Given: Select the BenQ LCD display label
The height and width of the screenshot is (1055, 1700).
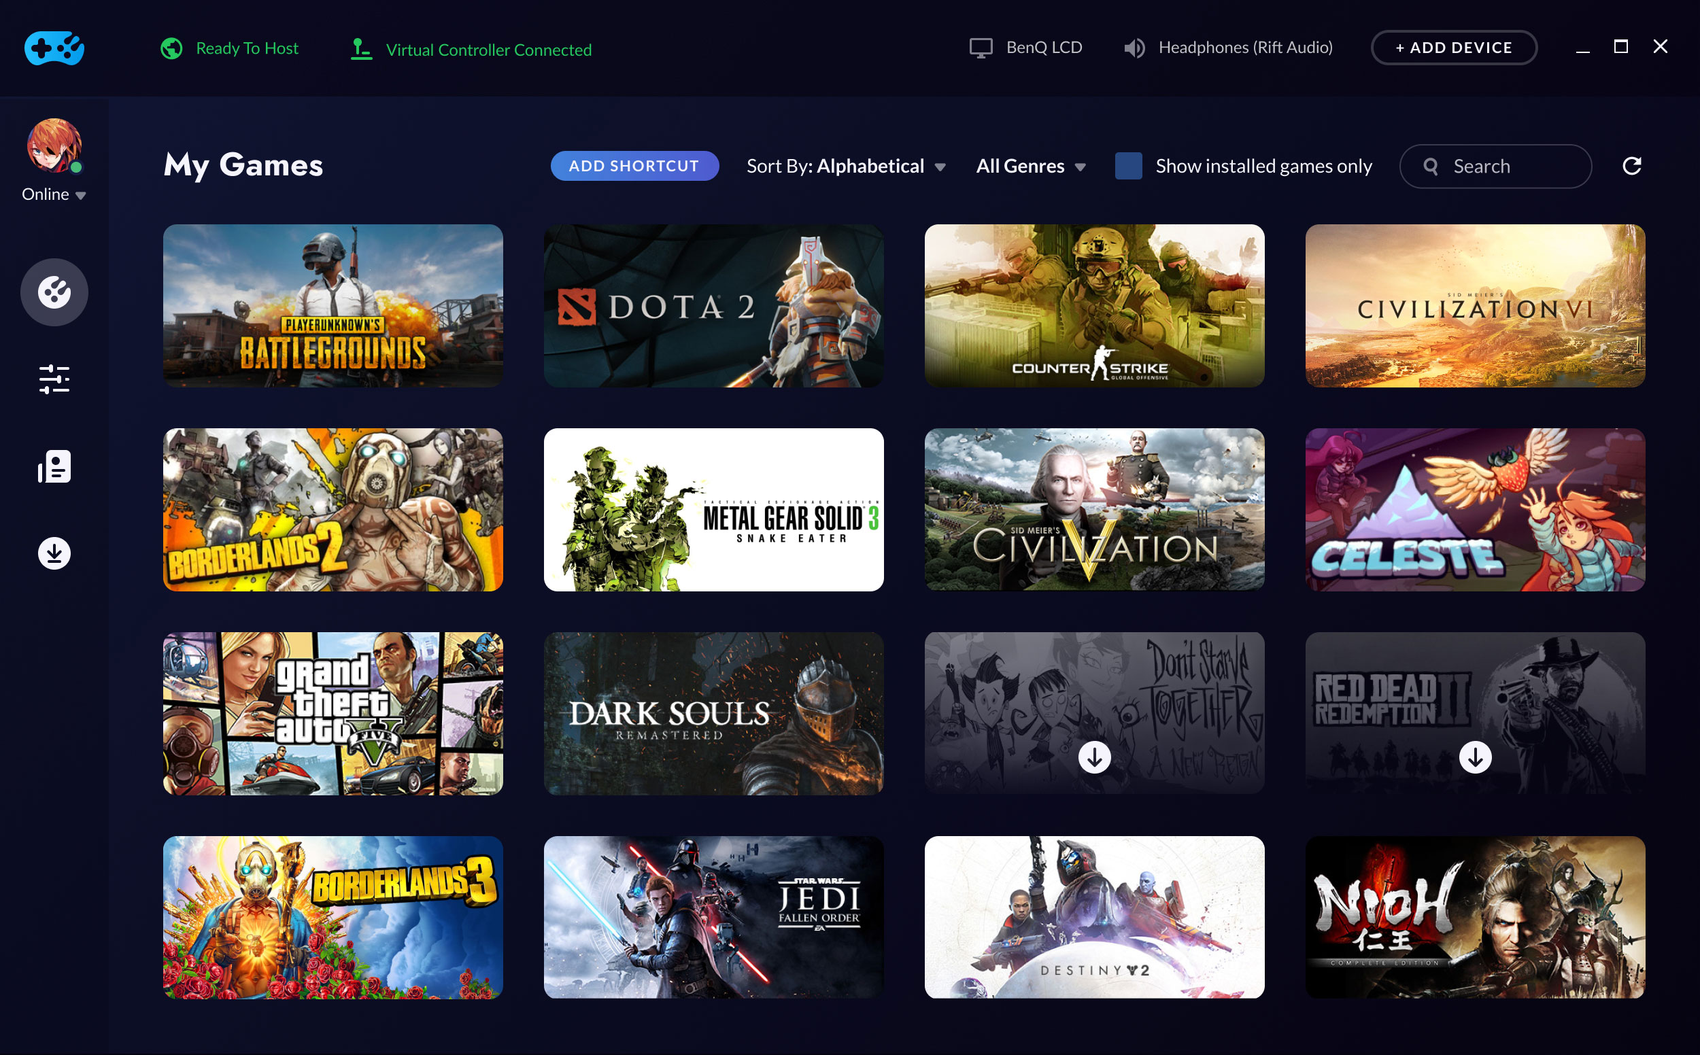Looking at the screenshot, I should [1044, 48].
